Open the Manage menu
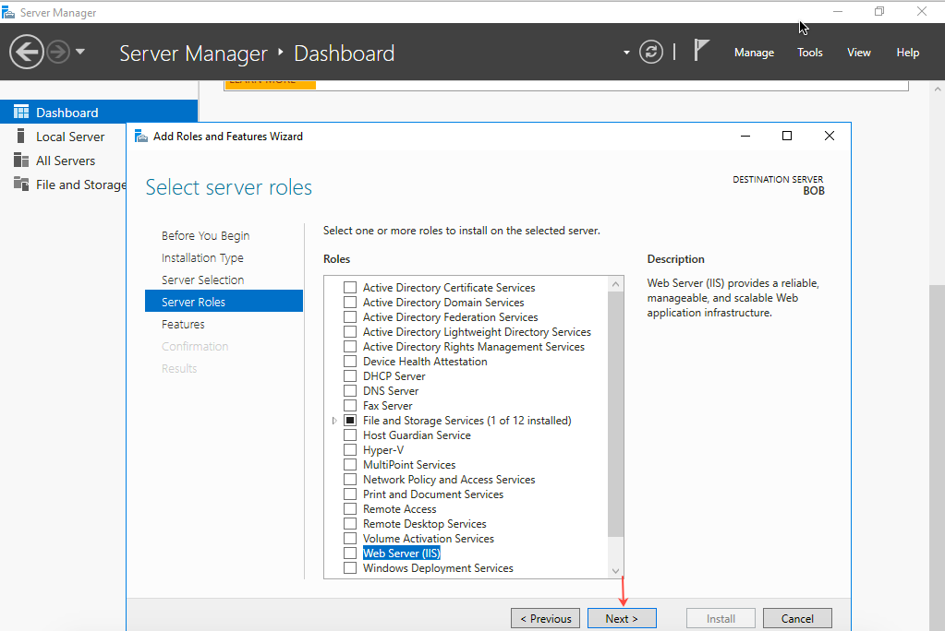945x631 pixels. click(754, 53)
